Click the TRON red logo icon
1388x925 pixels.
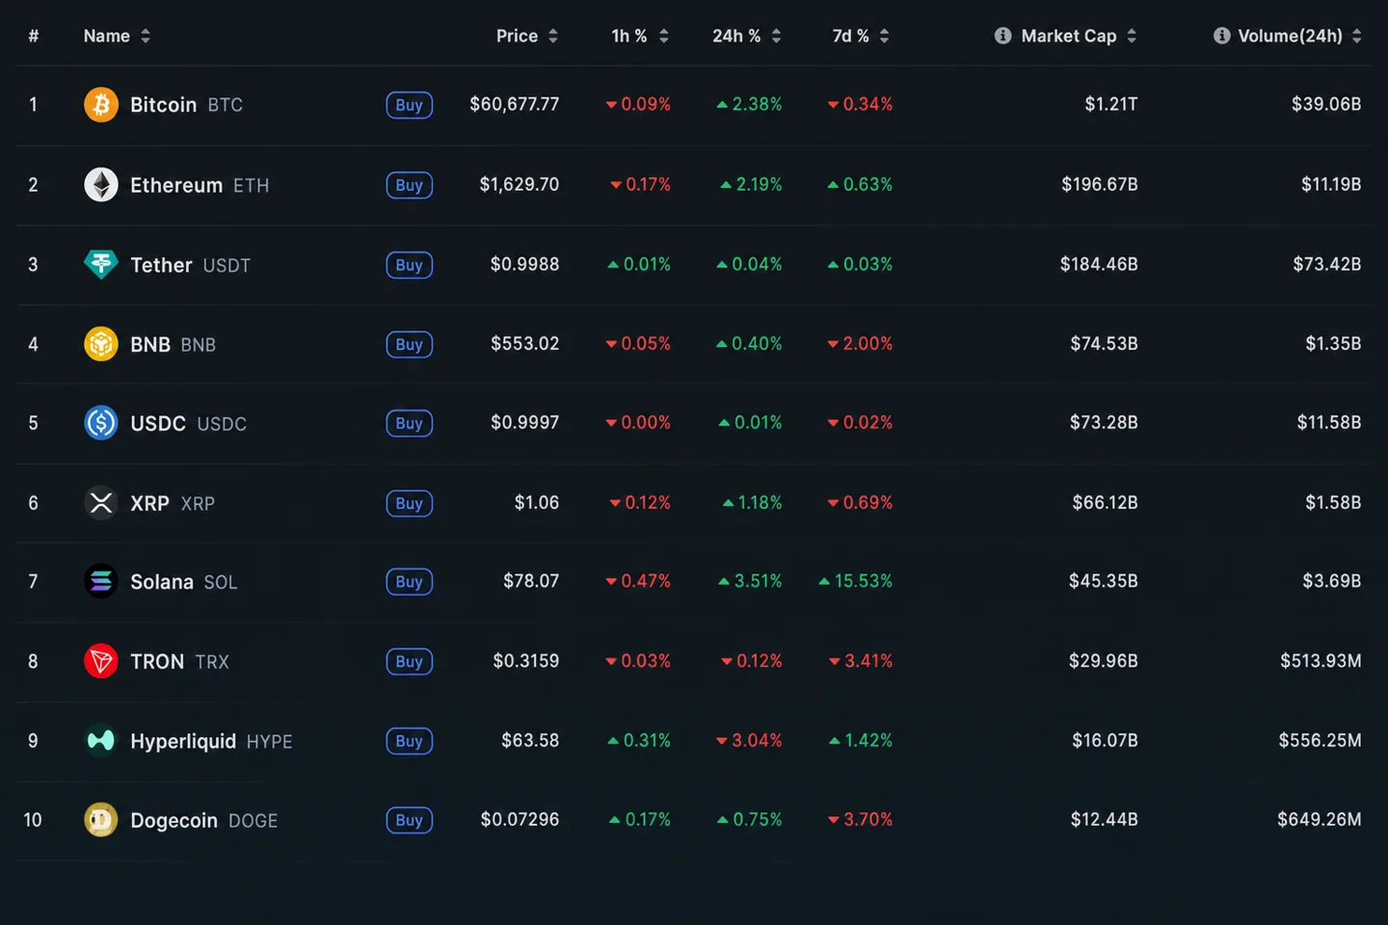(101, 661)
